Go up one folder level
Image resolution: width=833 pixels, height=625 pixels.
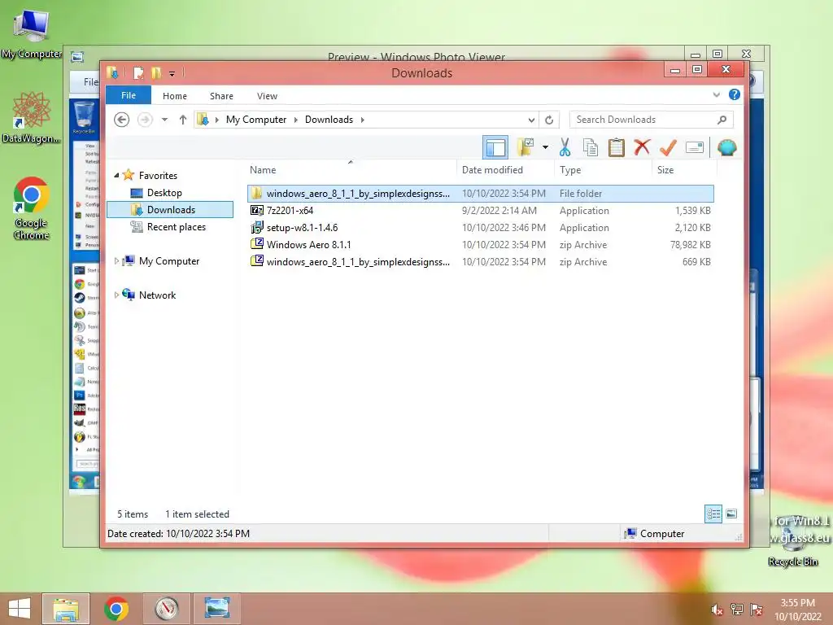(x=183, y=120)
